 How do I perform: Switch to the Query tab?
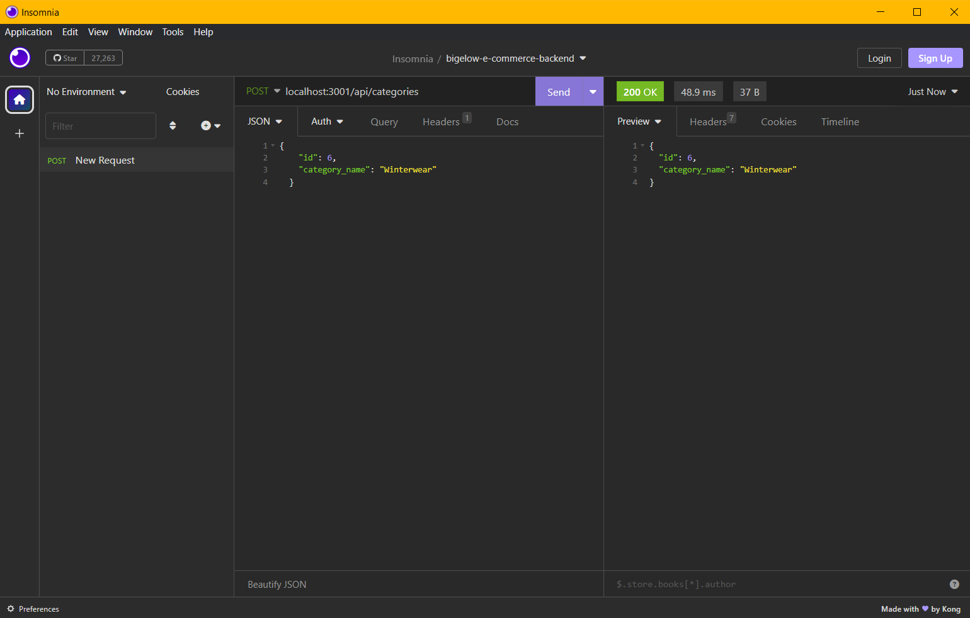pos(384,121)
